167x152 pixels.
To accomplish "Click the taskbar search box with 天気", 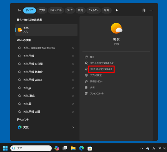I will pos(31,148).
